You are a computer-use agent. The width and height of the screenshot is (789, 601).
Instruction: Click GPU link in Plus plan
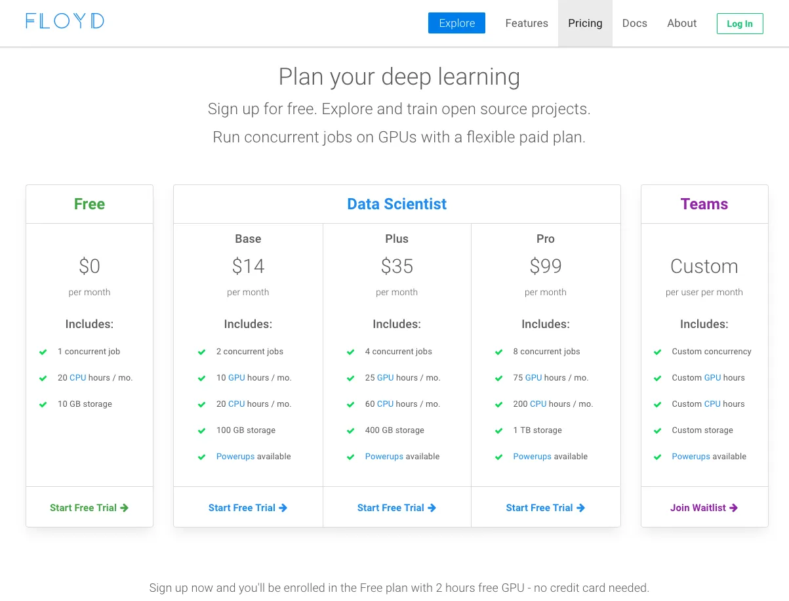(385, 378)
